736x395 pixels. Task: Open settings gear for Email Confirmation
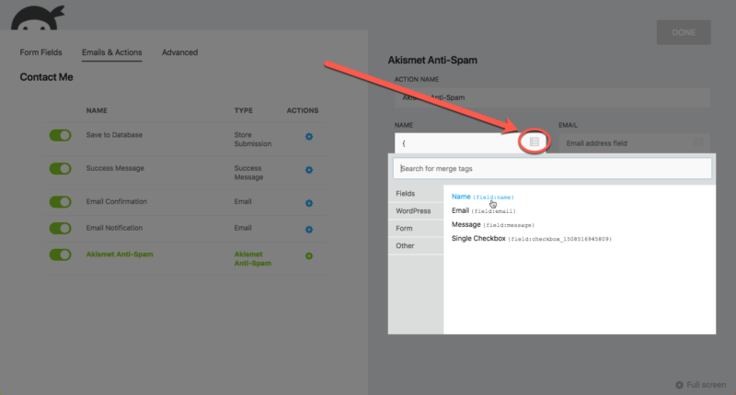[309, 203]
